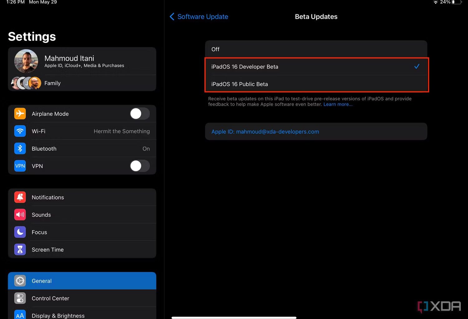
Task: Select iPadOS 16 Developer Beta
Action: click(x=316, y=67)
